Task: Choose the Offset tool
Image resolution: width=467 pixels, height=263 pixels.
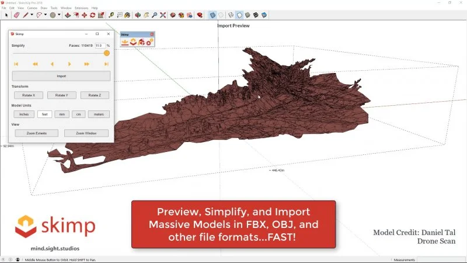Action: (76, 15)
